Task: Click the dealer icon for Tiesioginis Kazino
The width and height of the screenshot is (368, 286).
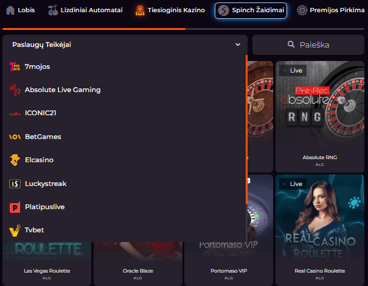Action: coord(140,10)
